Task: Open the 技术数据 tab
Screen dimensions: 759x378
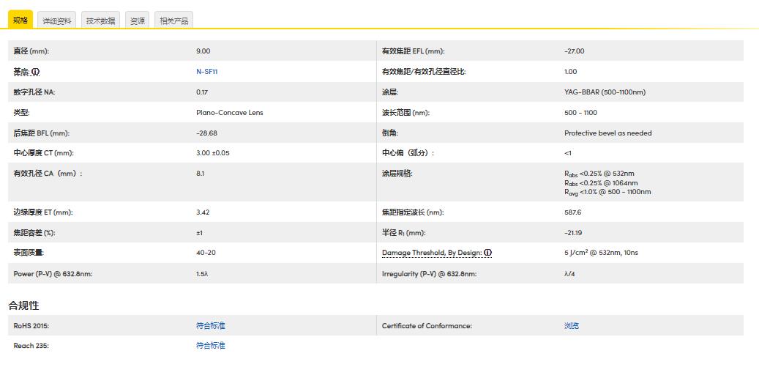Action: point(101,21)
